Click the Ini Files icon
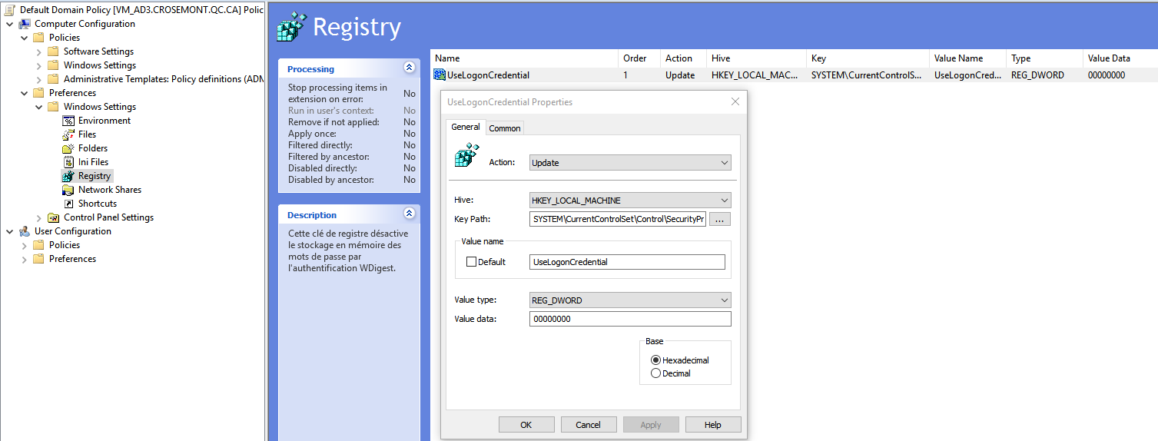This screenshot has height=441, width=1158. (x=68, y=162)
